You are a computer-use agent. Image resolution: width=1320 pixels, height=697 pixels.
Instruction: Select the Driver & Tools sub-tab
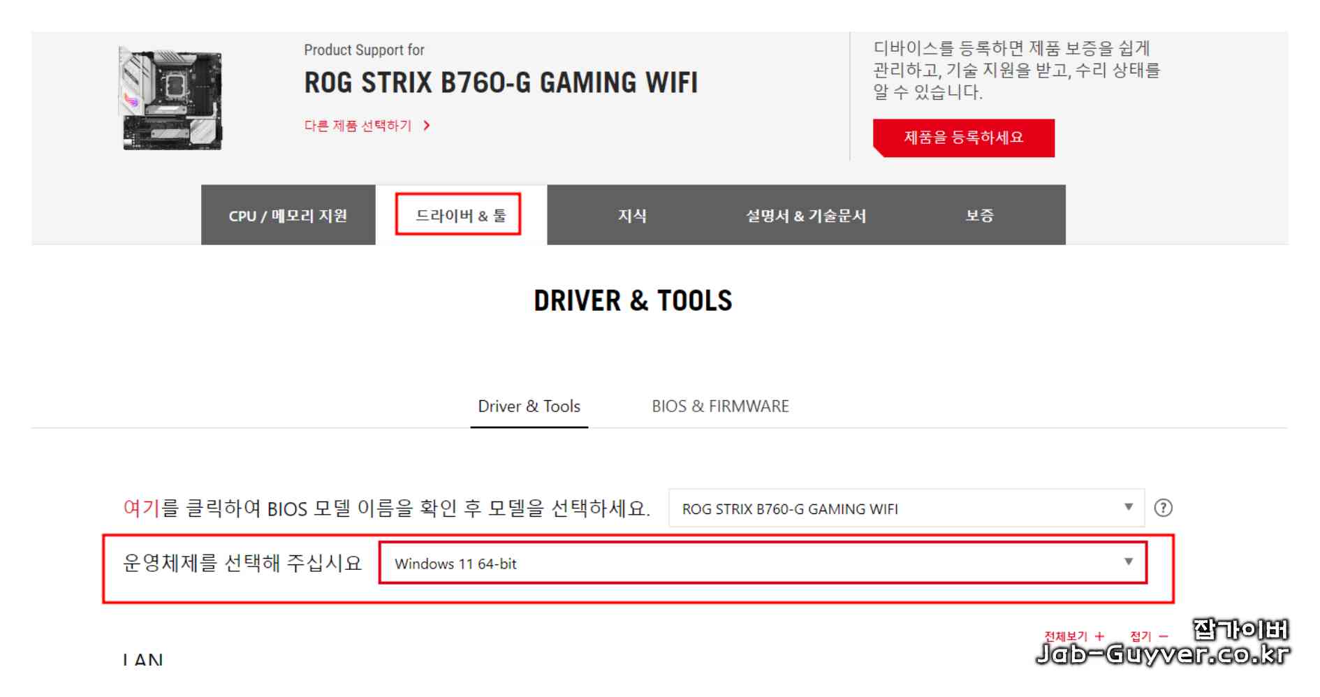click(x=529, y=406)
